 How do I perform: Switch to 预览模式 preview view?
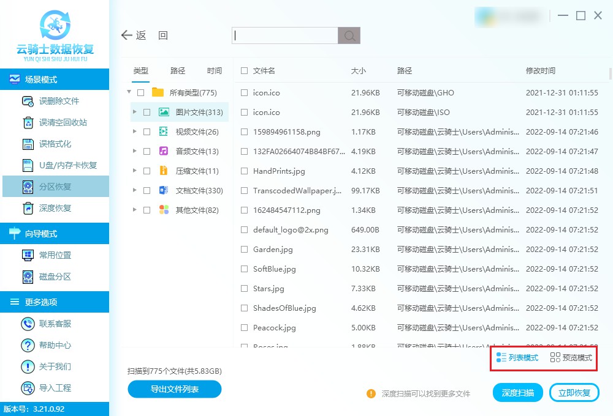click(x=571, y=357)
